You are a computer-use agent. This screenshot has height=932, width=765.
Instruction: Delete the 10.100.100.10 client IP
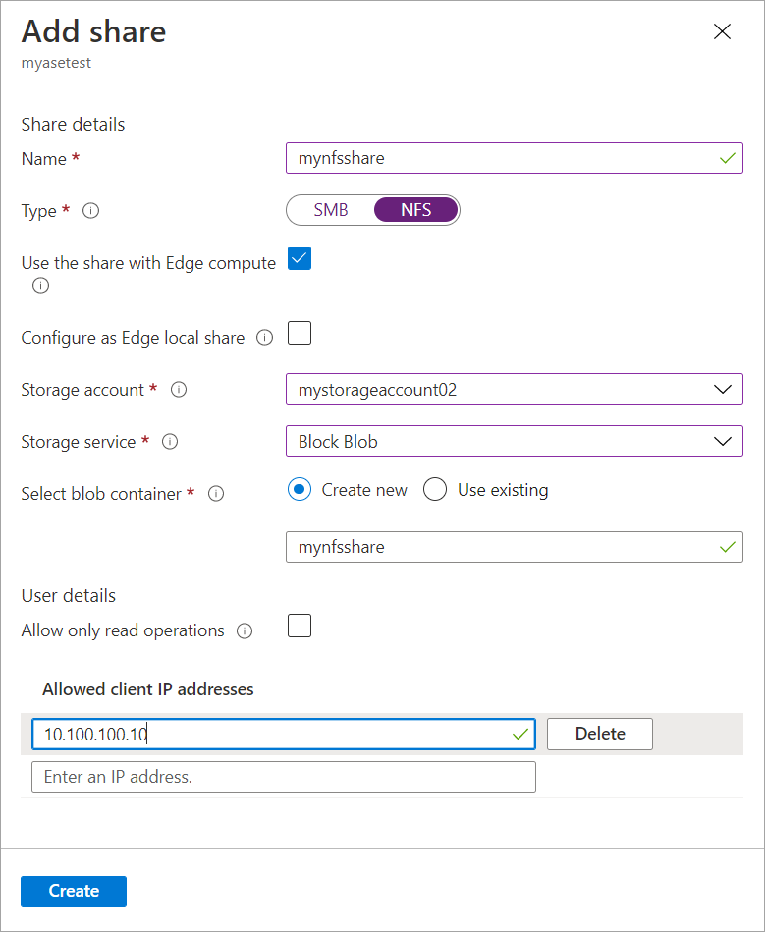pos(599,734)
